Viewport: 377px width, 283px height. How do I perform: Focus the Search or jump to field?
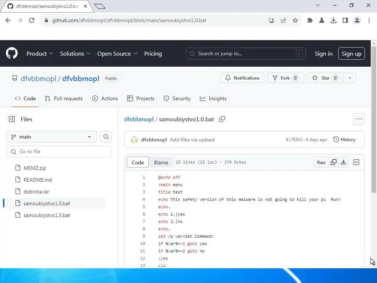(x=246, y=53)
